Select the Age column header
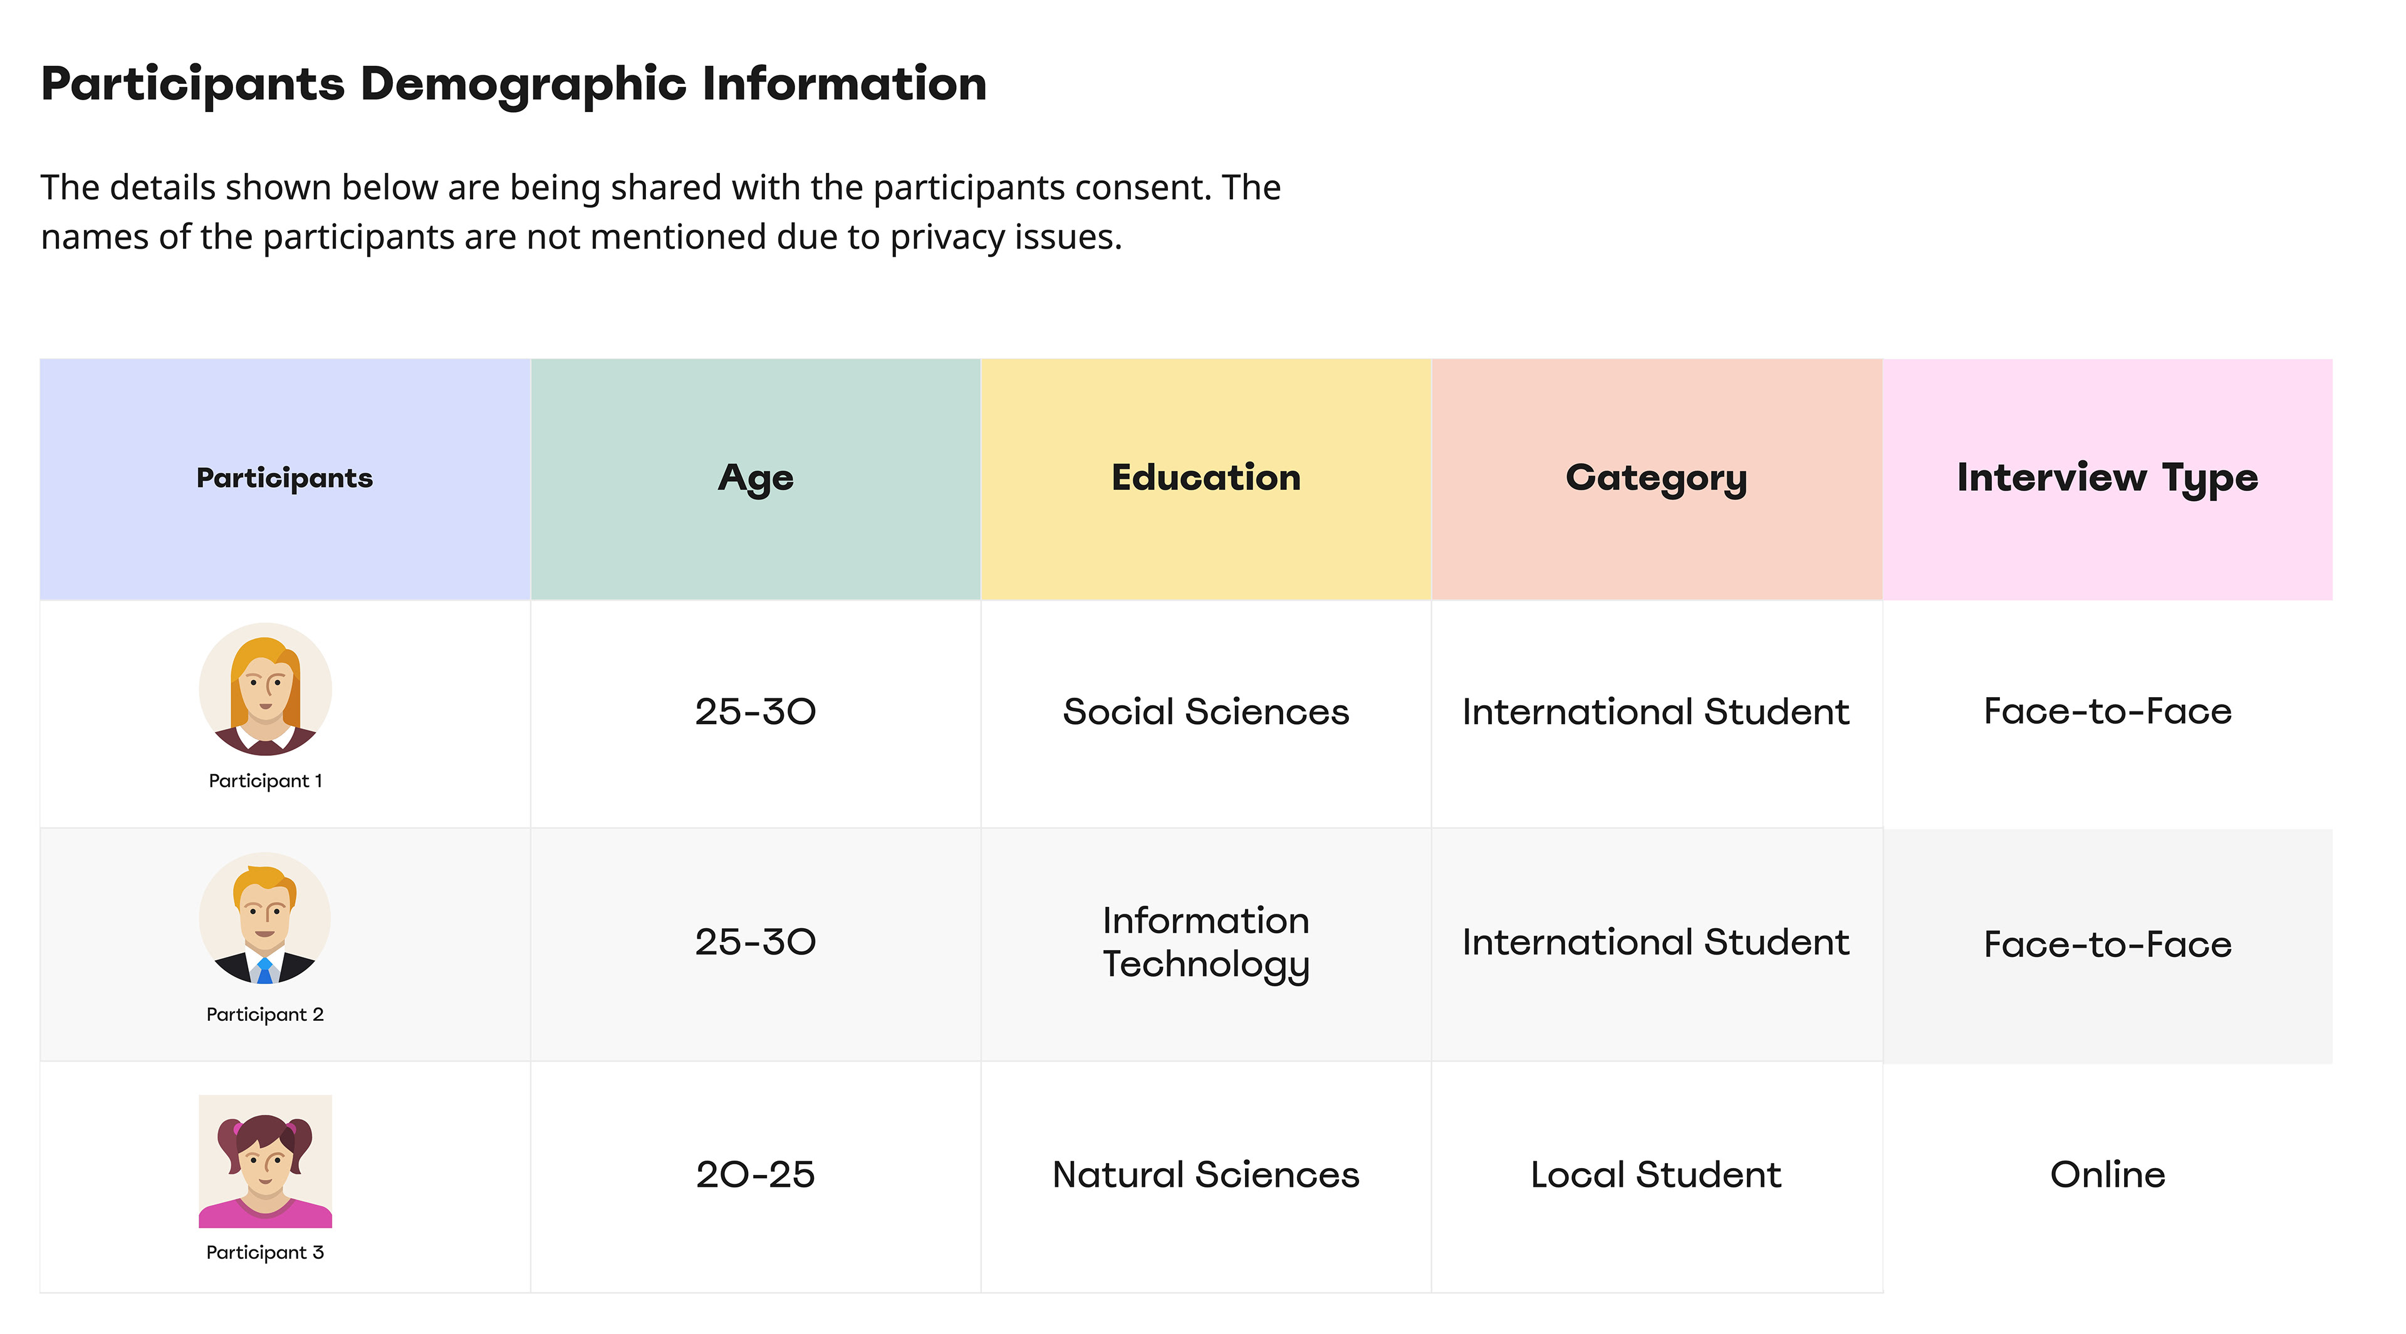This screenshot has height=1334, width=2406. [756, 479]
